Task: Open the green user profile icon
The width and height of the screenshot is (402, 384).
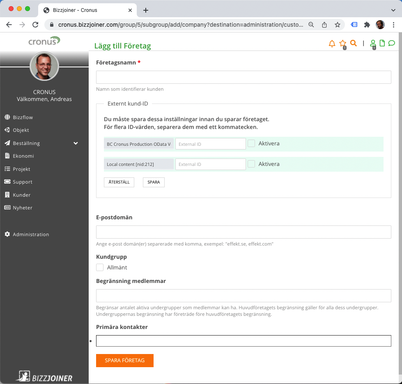Action: (373, 43)
